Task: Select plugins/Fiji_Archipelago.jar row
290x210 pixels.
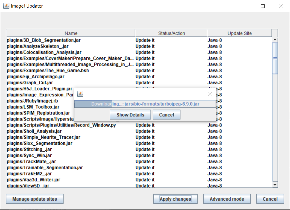Action: click(x=139, y=77)
